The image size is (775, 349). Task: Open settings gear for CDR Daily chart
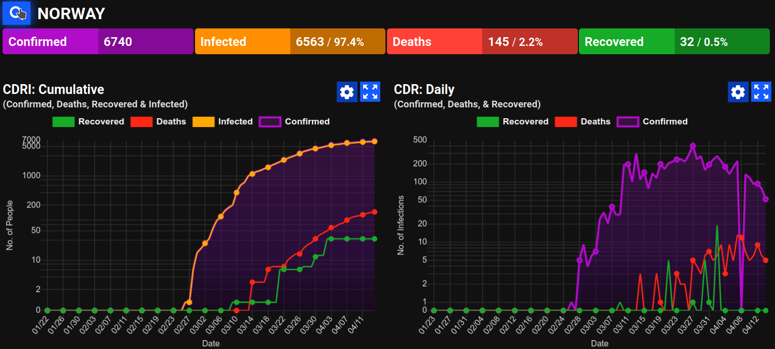[738, 92]
